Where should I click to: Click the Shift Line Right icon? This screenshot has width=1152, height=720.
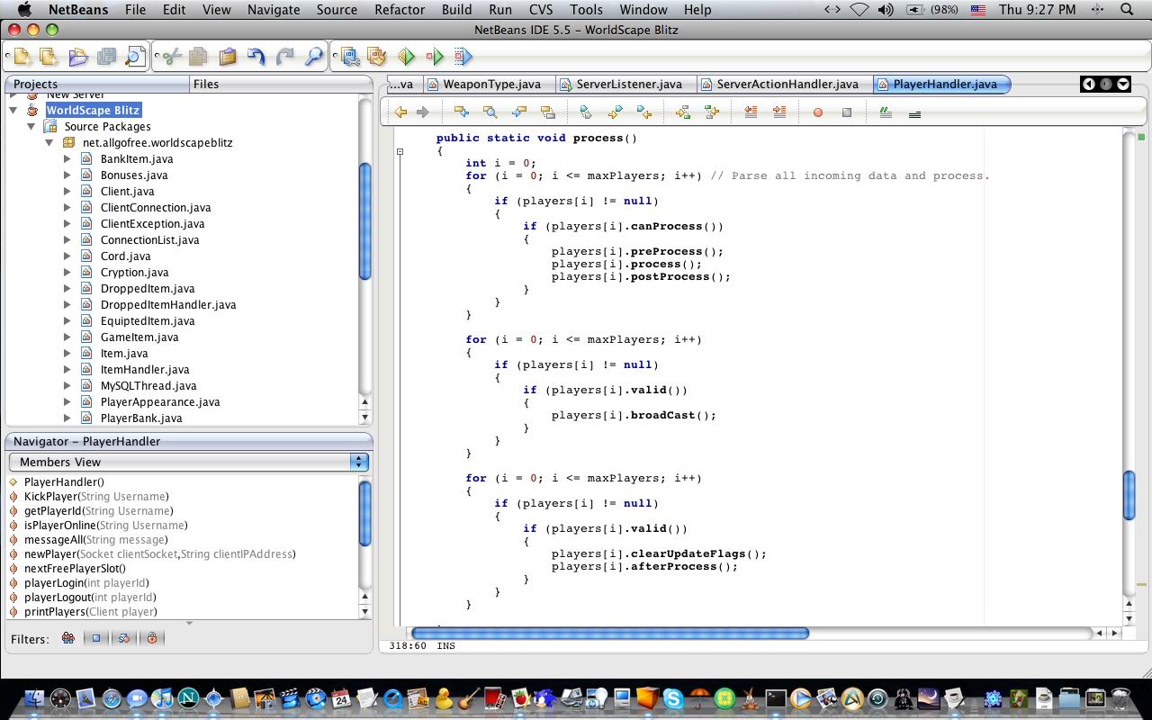point(779,112)
